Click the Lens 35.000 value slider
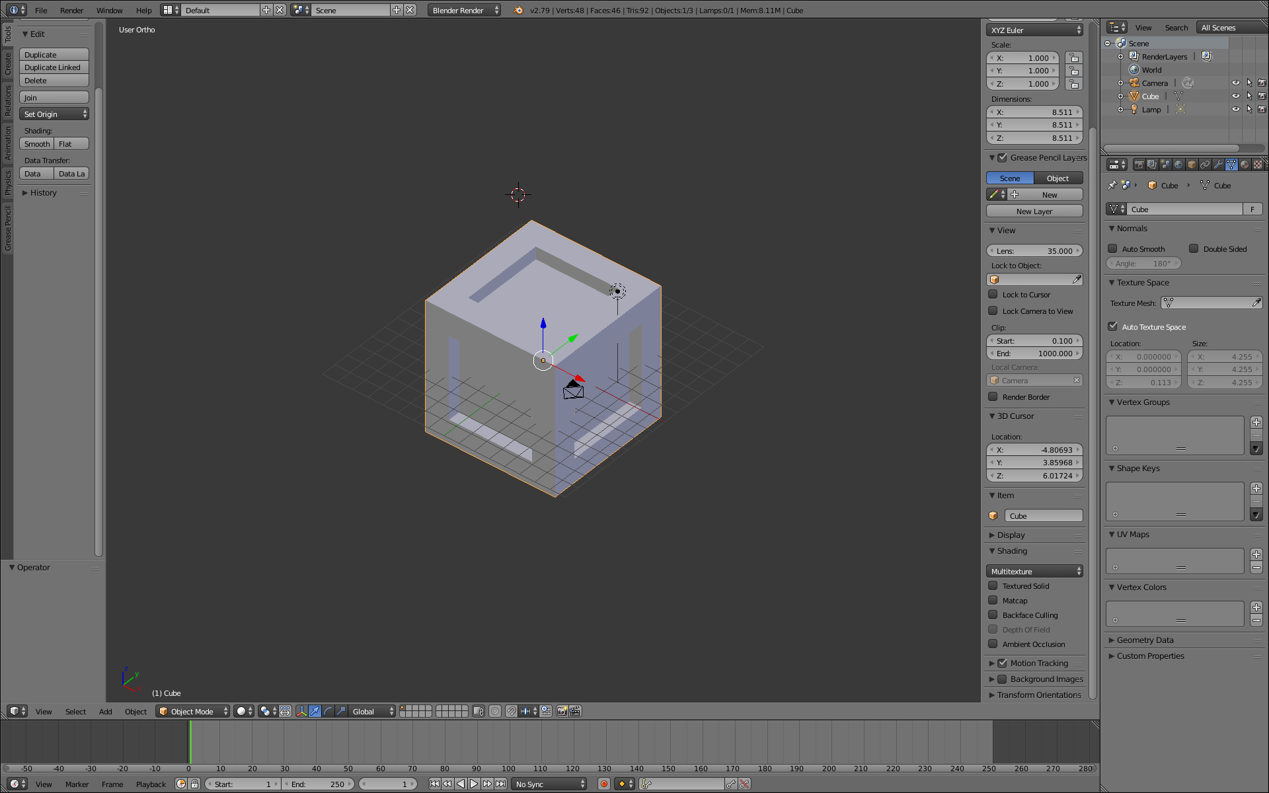 tap(1034, 250)
